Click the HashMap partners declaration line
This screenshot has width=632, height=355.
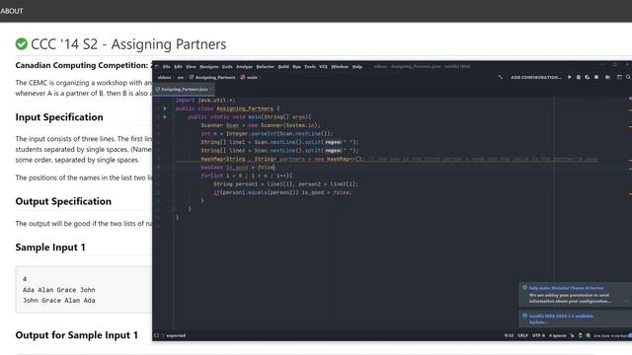pos(282,159)
